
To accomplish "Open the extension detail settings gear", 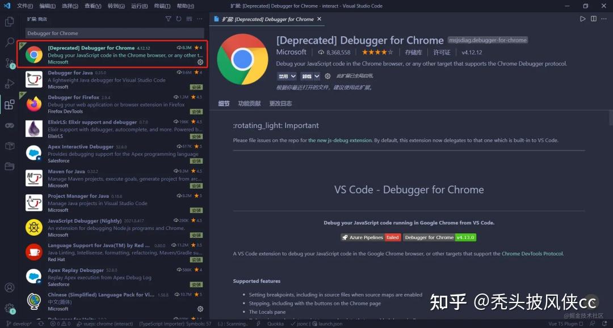I will point(328,76).
